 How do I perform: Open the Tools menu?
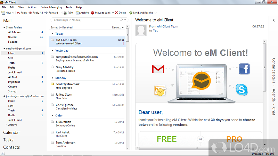(69, 7)
